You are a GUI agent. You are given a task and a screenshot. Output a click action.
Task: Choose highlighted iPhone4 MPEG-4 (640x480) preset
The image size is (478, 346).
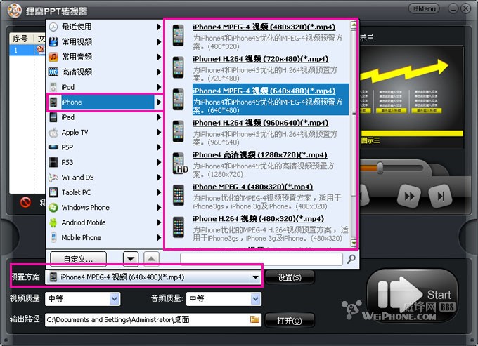pyautogui.click(x=258, y=100)
